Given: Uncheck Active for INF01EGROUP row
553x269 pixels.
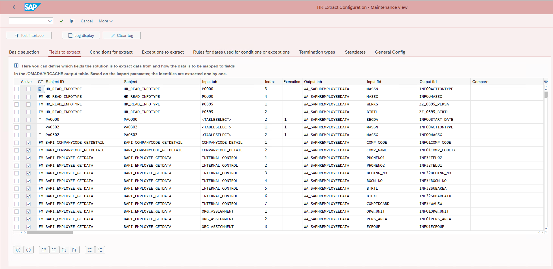Looking at the screenshot, I should (28, 227).
